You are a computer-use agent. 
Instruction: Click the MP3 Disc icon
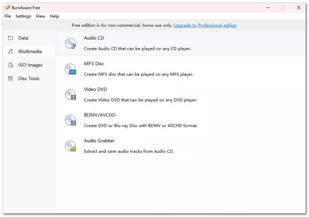(x=71, y=69)
